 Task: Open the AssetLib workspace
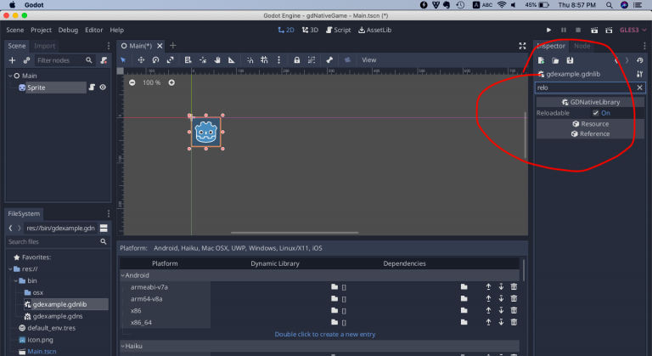point(375,30)
